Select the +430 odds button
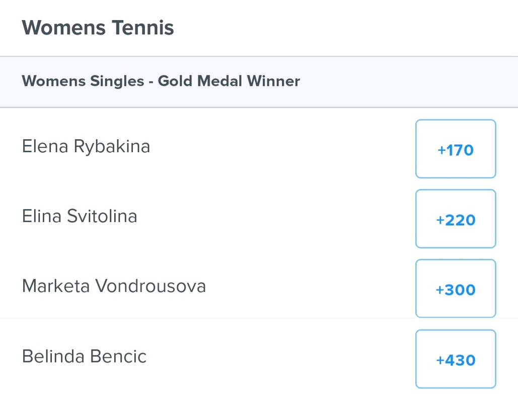Image resolution: width=518 pixels, height=402 pixels. [456, 359]
